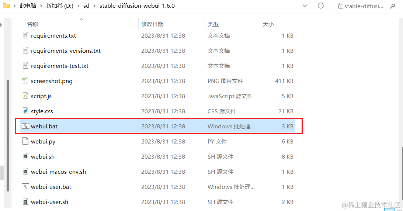This screenshot has height=211, width=403.
Task: Click the date cell of webui.bat row
Action: [x=163, y=126]
